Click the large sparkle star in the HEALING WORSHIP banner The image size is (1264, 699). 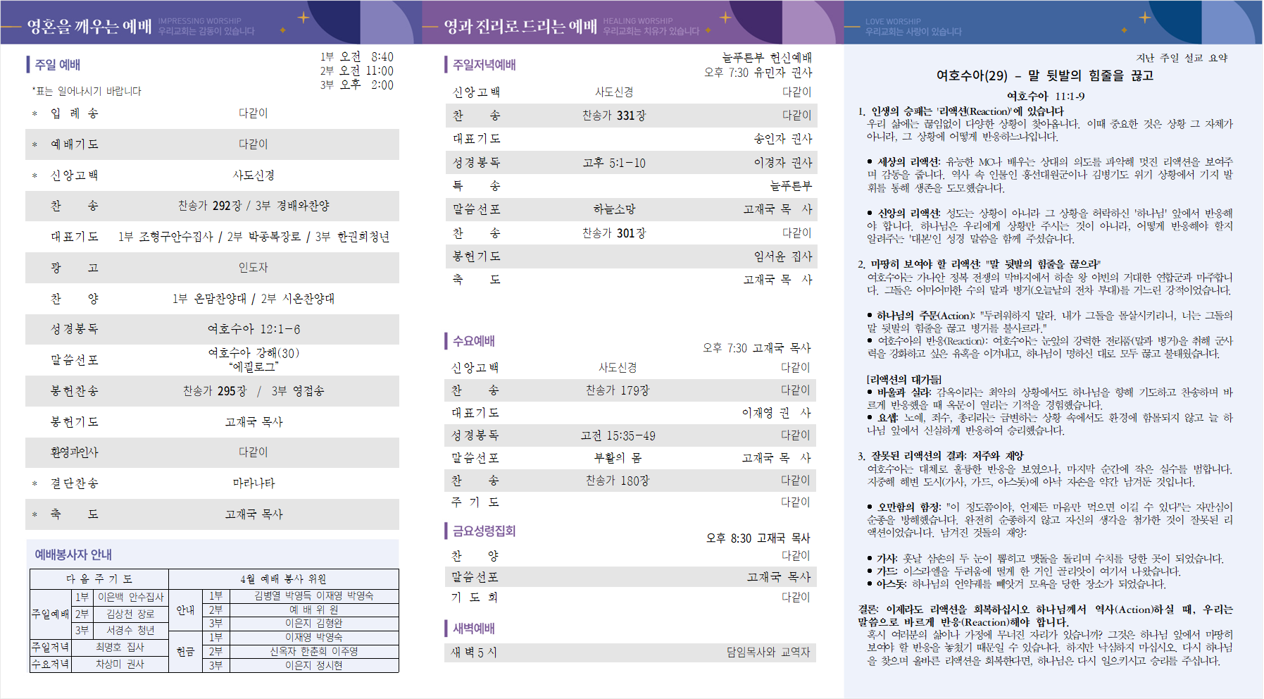coord(725,17)
